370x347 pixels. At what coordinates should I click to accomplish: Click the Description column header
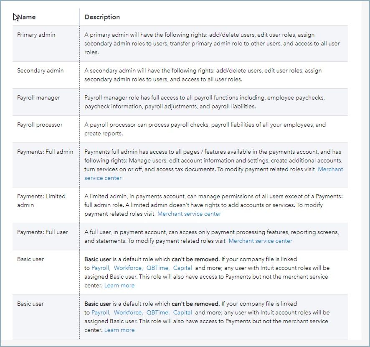[102, 17]
